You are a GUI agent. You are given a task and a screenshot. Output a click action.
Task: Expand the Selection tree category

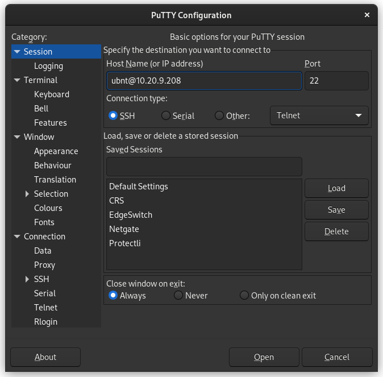[x=27, y=194]
